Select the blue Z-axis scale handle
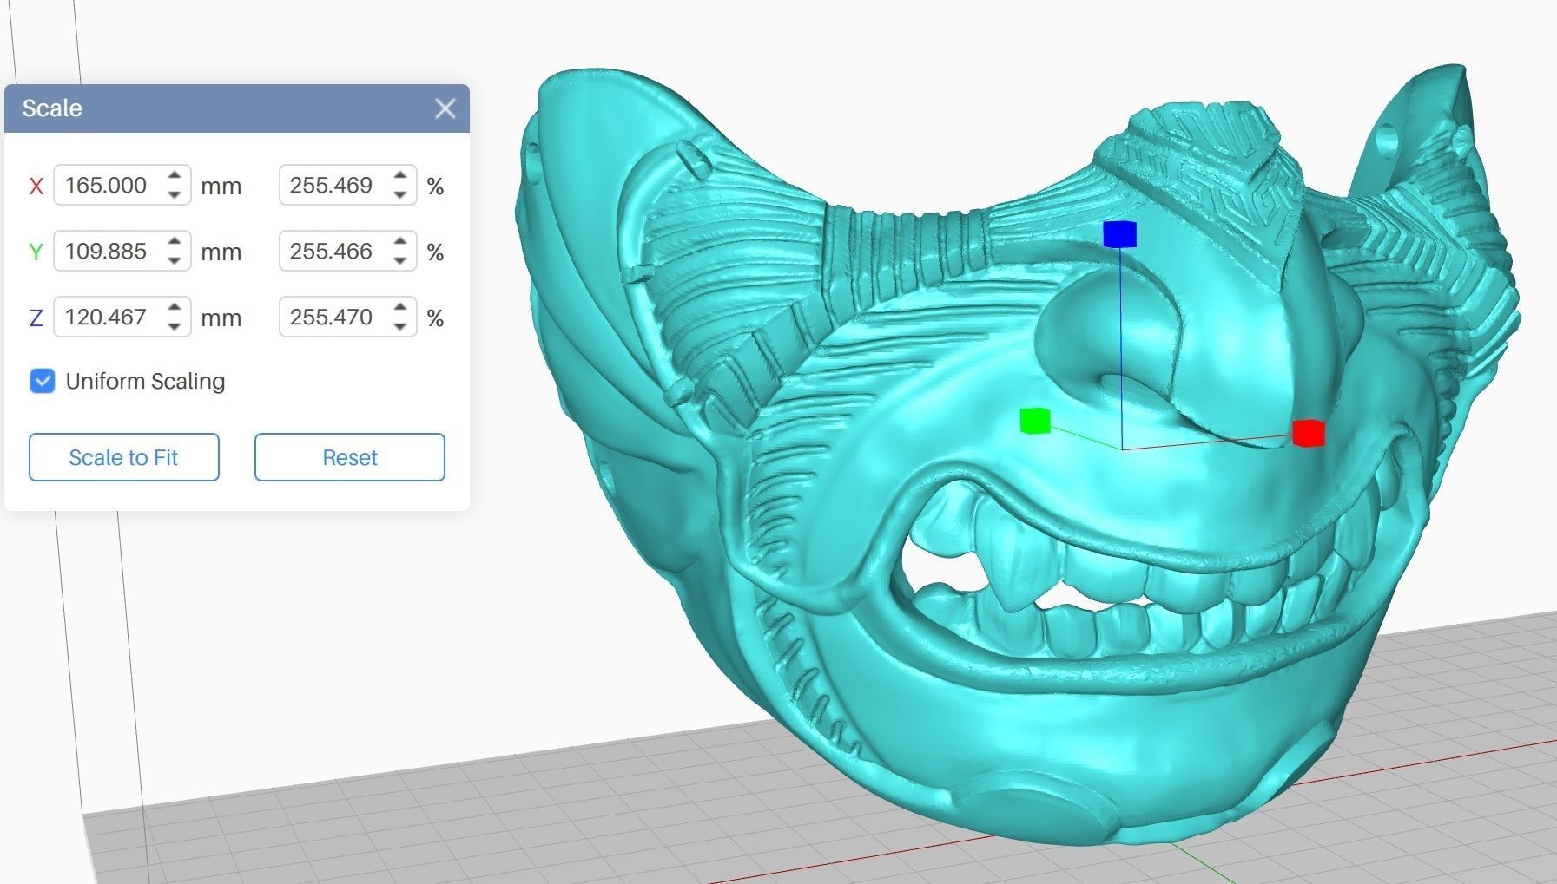 coord(1121,235)
